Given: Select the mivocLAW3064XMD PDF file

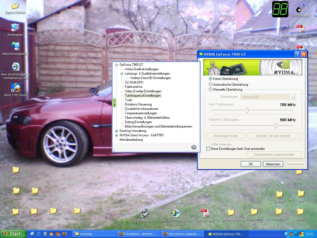Looking at the screenshot, I should tap(300, 31).
